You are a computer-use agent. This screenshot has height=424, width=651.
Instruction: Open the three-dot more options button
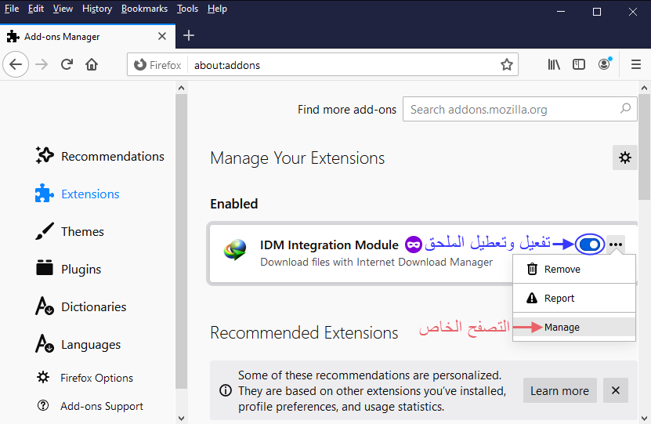pyautogui.click(x=616, y=245)
